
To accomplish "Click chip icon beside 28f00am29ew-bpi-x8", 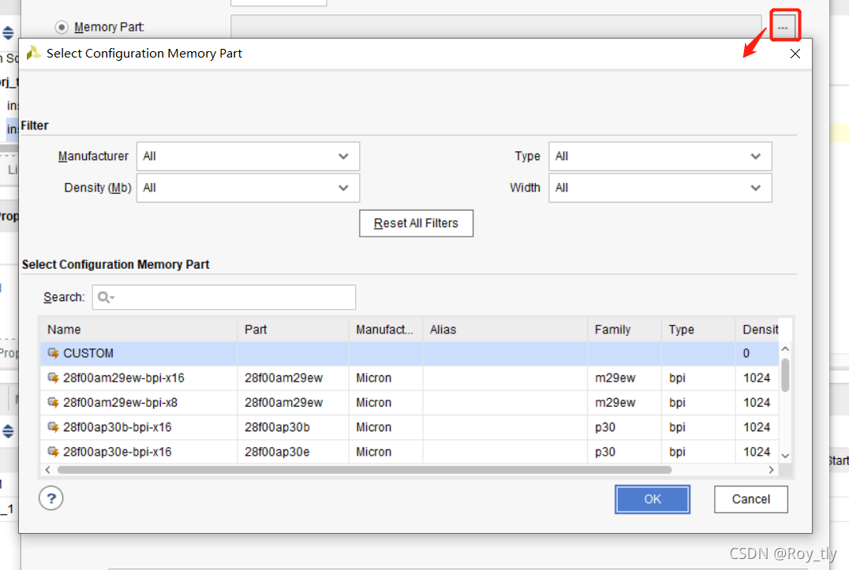I will 53,402.
